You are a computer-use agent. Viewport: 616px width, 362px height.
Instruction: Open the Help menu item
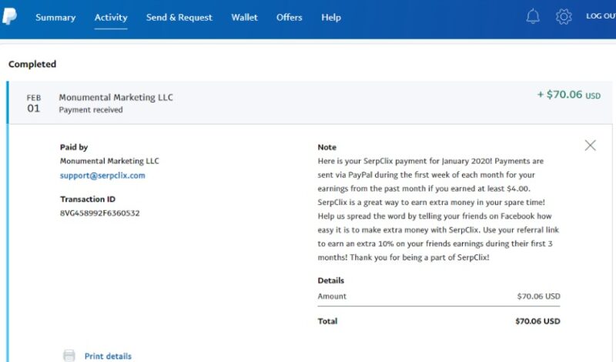pyautogui.click(x=331, y=18)
